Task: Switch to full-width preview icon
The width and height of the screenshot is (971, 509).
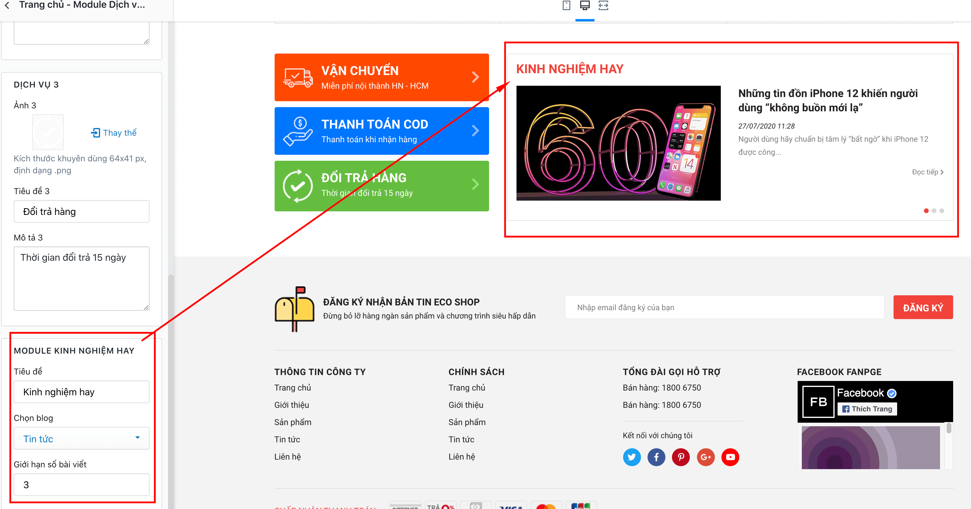Action: pos(603,5)
